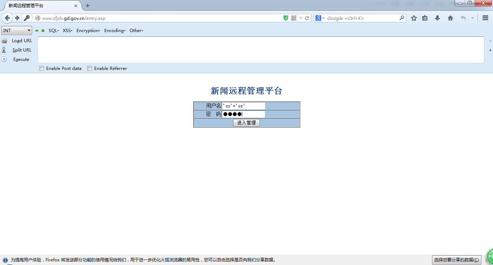493x265 pixels.
Task: Open the Encoding menu
Action: pos(115,31)
